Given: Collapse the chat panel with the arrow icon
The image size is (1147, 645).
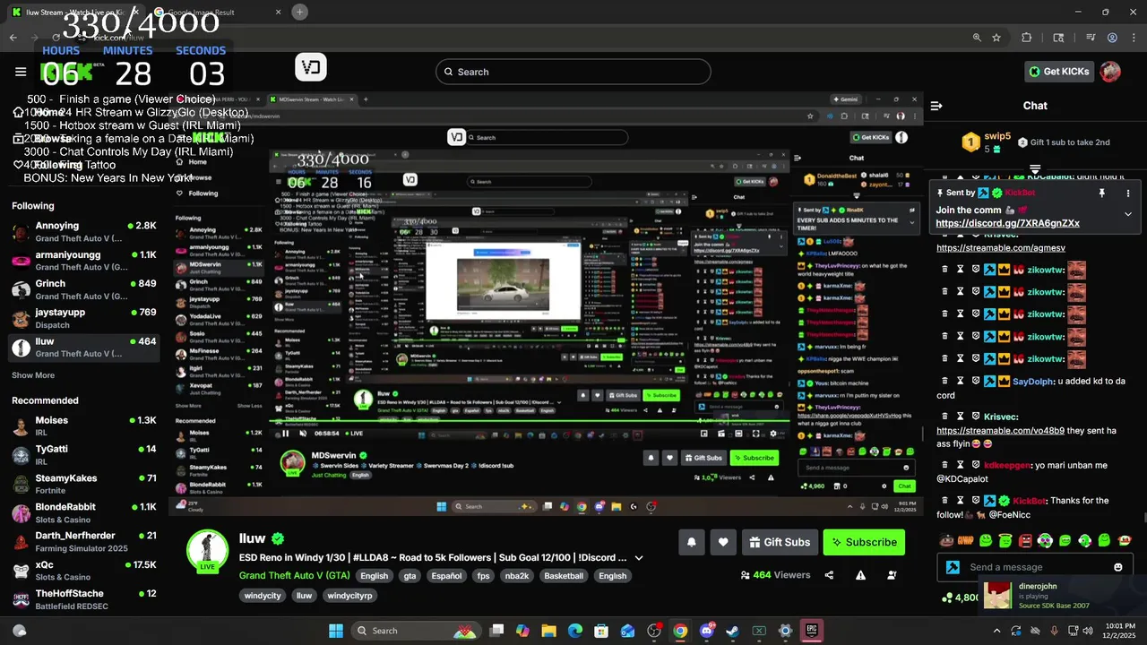Looking at the screenshot, I should (936, 106).
